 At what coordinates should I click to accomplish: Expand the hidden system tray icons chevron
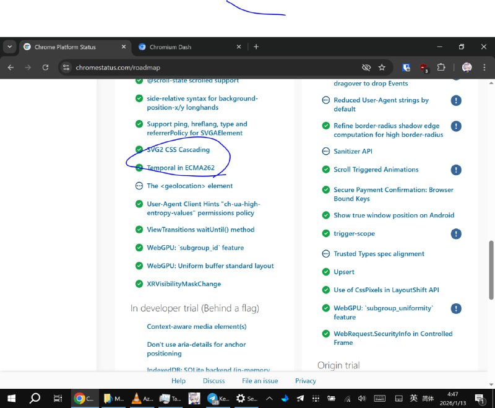point(270,399)
